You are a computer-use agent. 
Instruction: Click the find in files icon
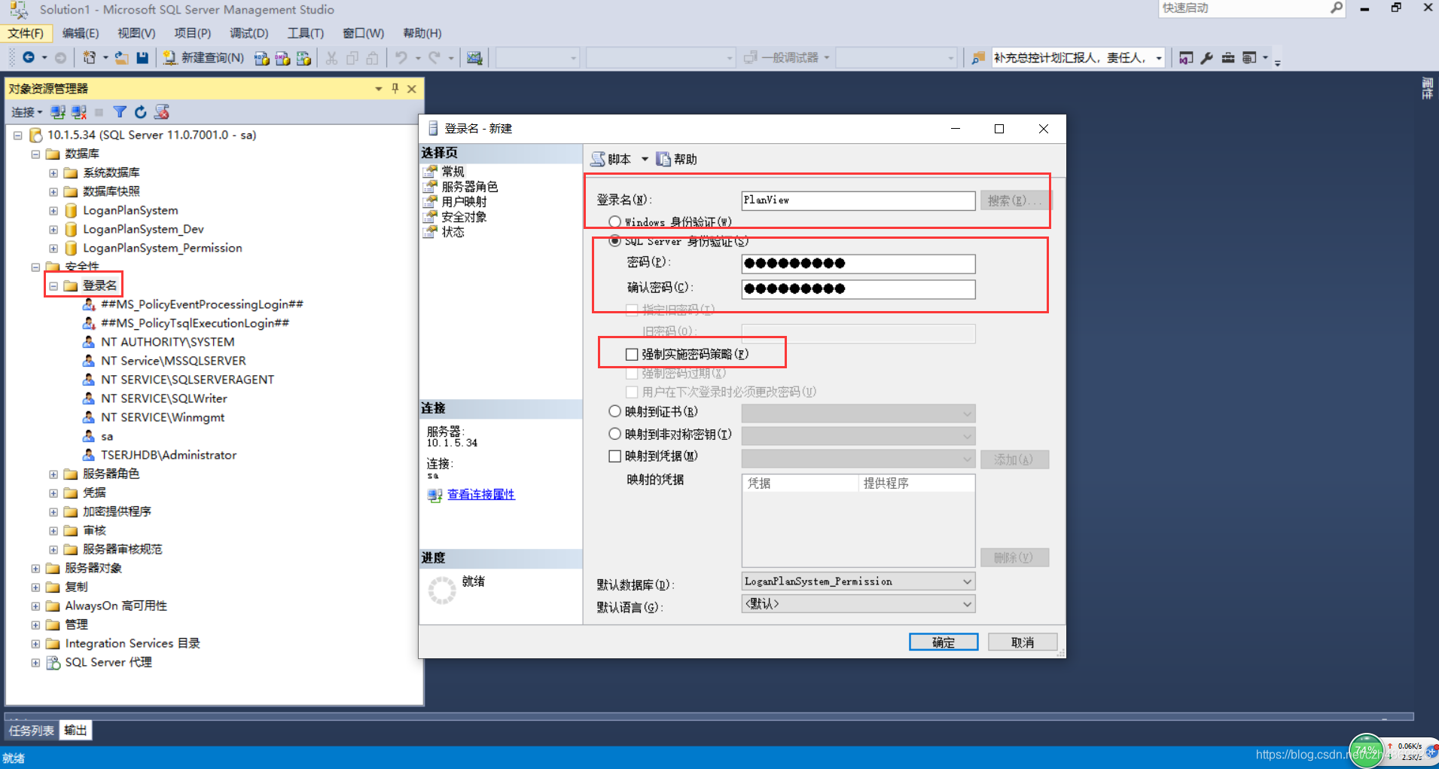click(977, 58)
